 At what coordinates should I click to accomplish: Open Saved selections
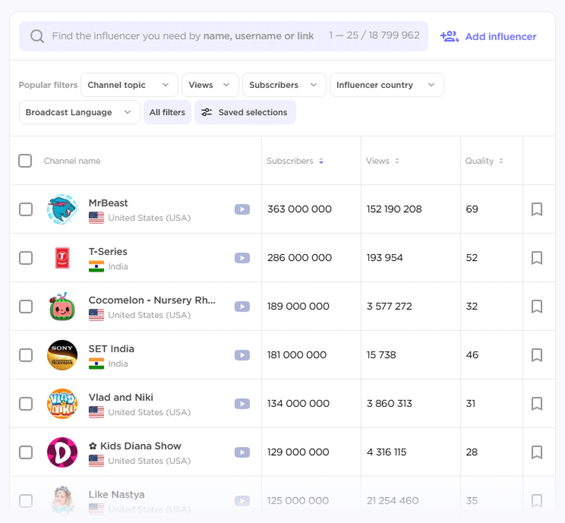[245, 112]
